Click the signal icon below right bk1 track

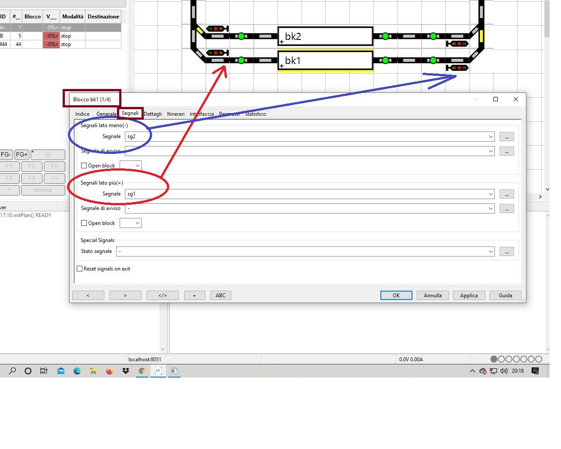tap(457, 68)
